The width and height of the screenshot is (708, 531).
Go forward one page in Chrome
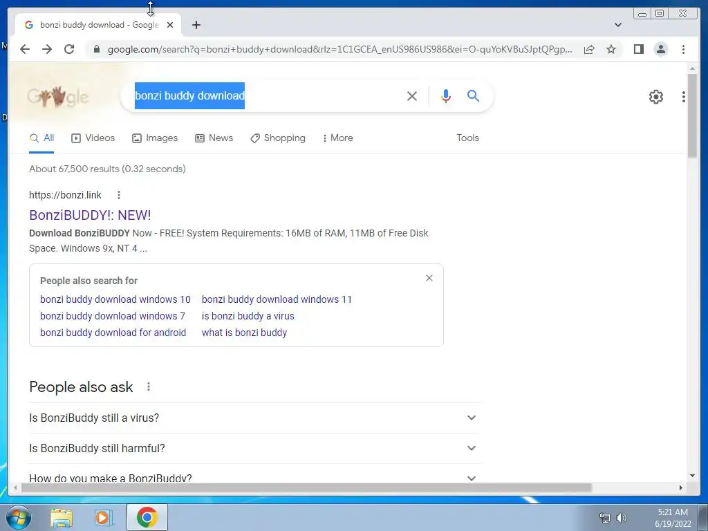47,49
